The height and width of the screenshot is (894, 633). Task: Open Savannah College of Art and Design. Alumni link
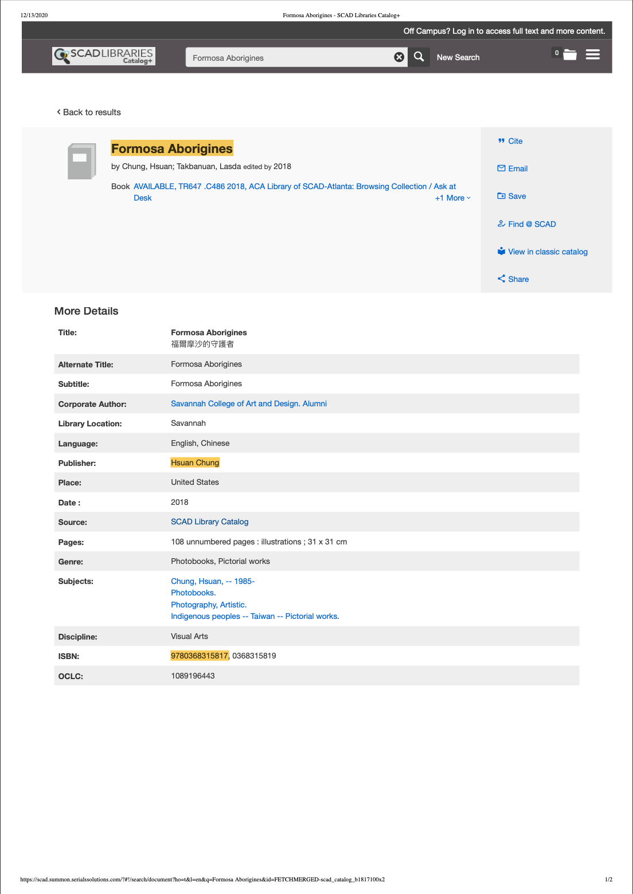click(x=249, y=403)
